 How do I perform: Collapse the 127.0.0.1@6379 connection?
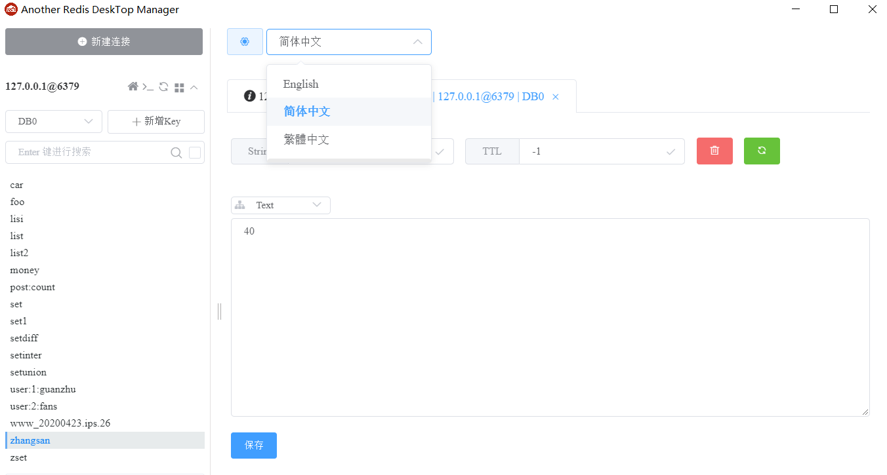tap(194, 86)
